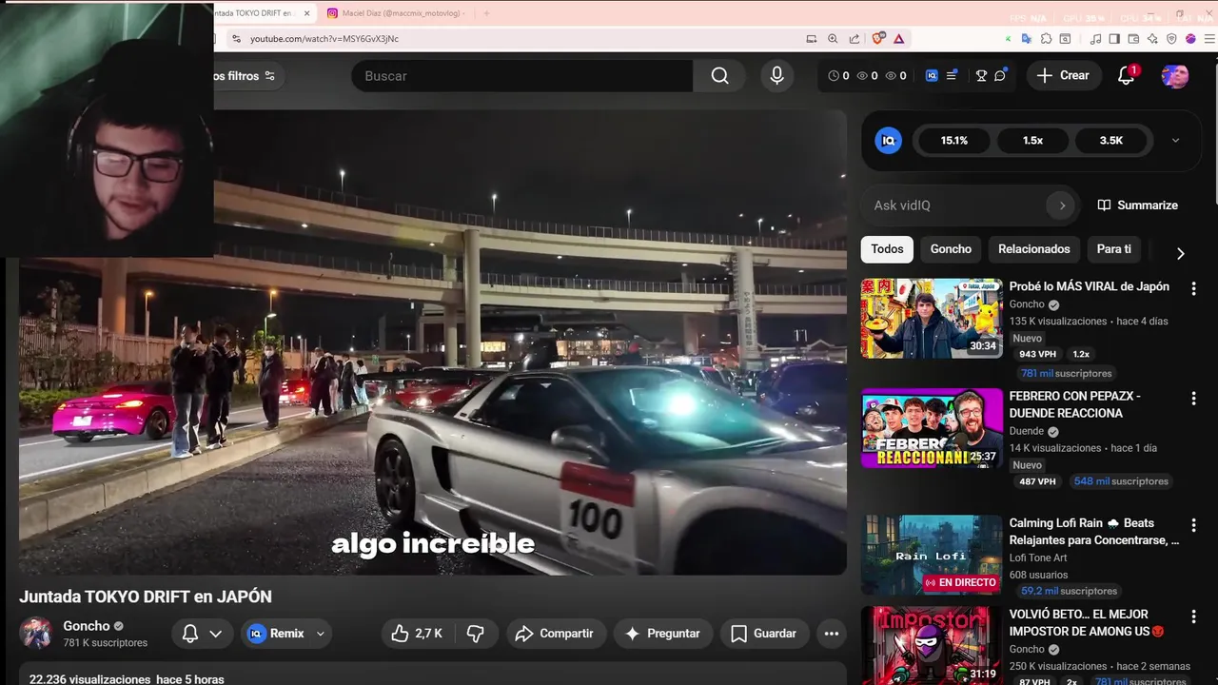The width and height of the screenshot is (1218, 685).
Task: Open options for FEBRERO CON PEPAZX video
Action: 1193,398
